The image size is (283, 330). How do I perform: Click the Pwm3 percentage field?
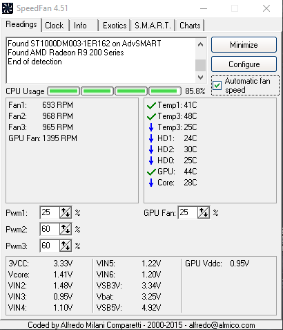pos(50,246)
